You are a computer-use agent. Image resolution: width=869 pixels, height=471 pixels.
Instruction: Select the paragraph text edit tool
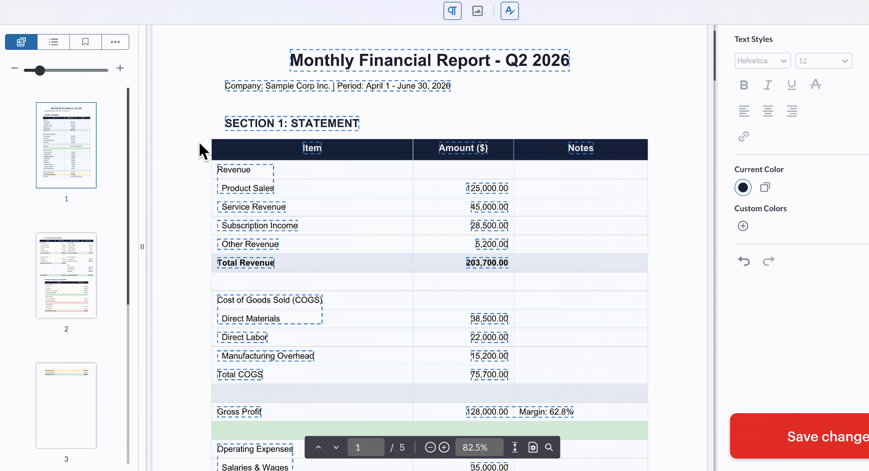pyautogui.click(x=452, y=11)
